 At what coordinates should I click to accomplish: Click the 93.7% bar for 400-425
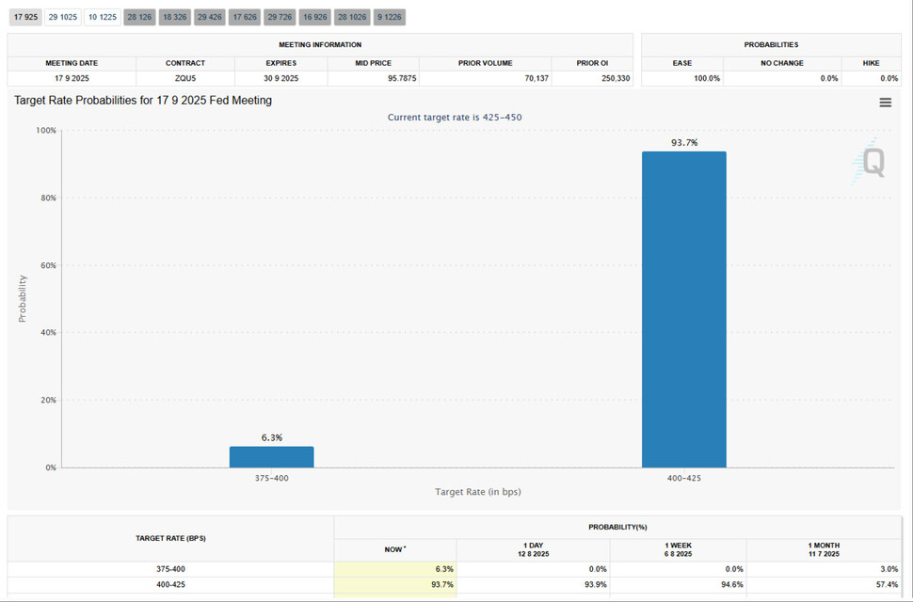683,309
